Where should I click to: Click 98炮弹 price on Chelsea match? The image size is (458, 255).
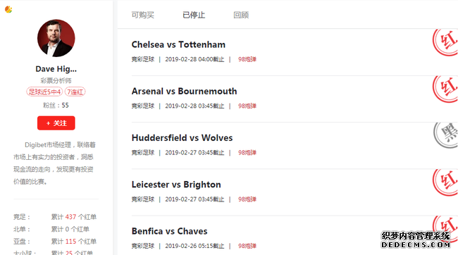coord(247,59)
